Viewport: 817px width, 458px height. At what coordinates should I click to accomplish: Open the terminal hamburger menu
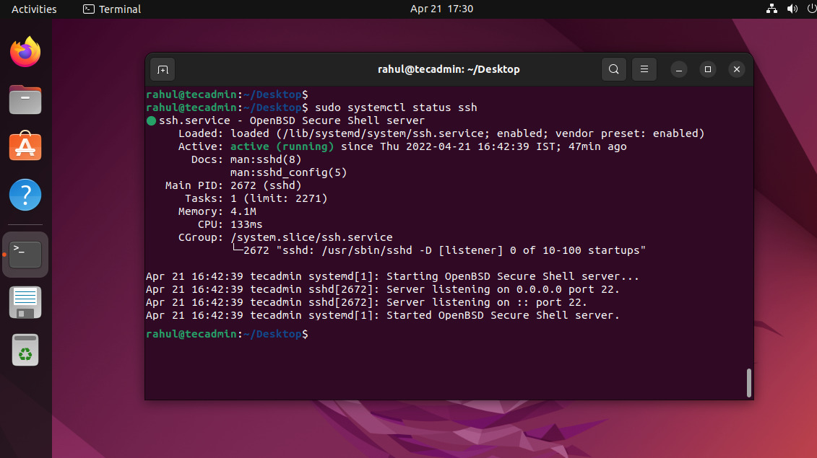[x=644, y=69]
